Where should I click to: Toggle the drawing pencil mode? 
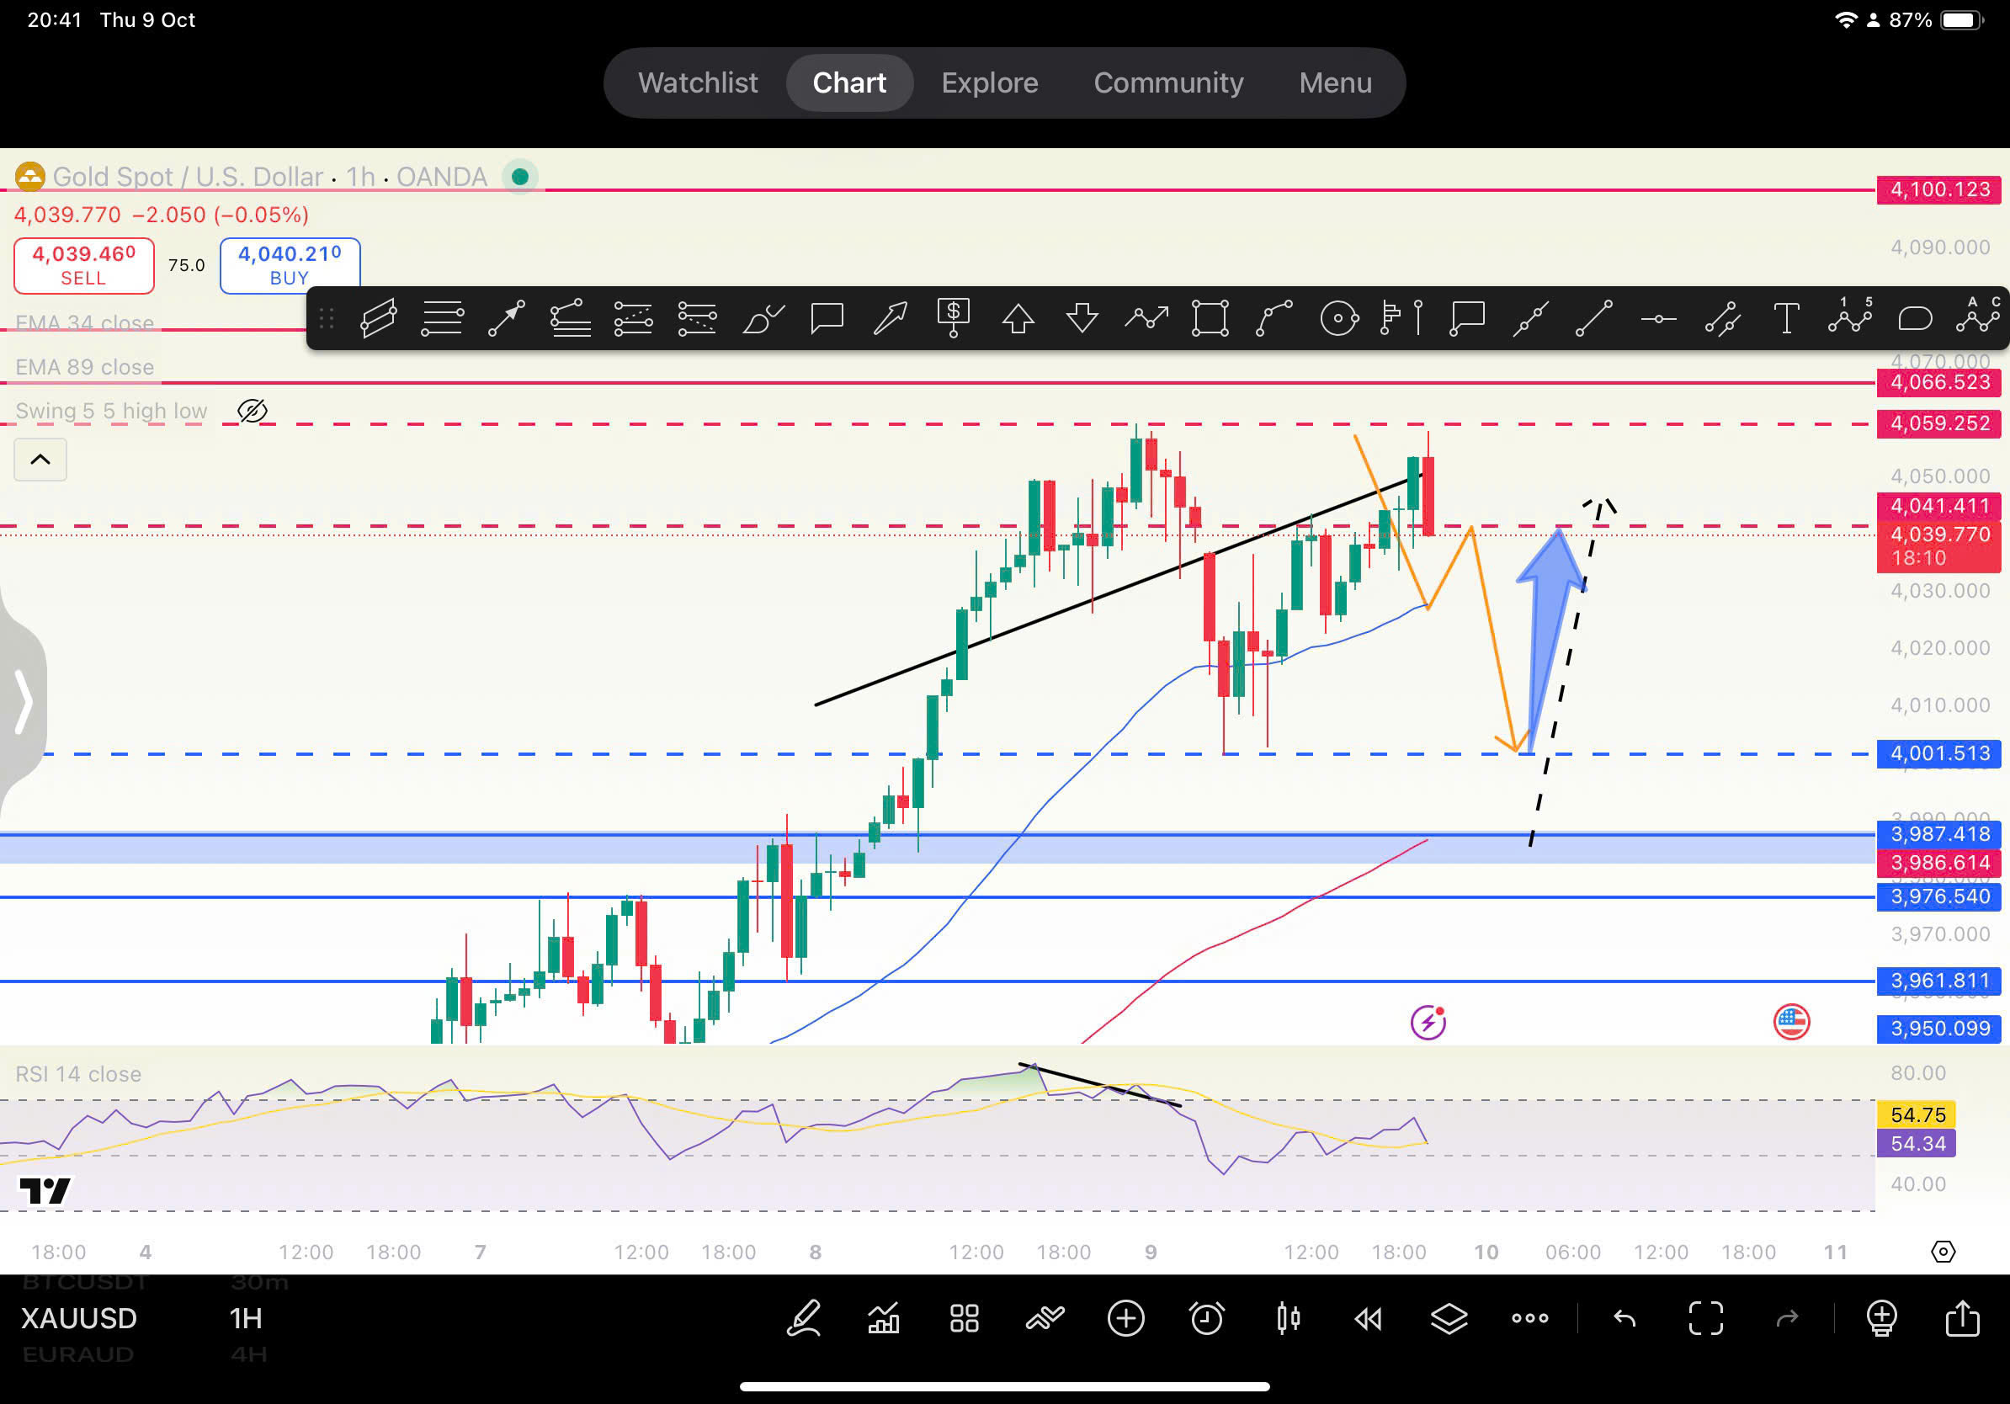803,1318
